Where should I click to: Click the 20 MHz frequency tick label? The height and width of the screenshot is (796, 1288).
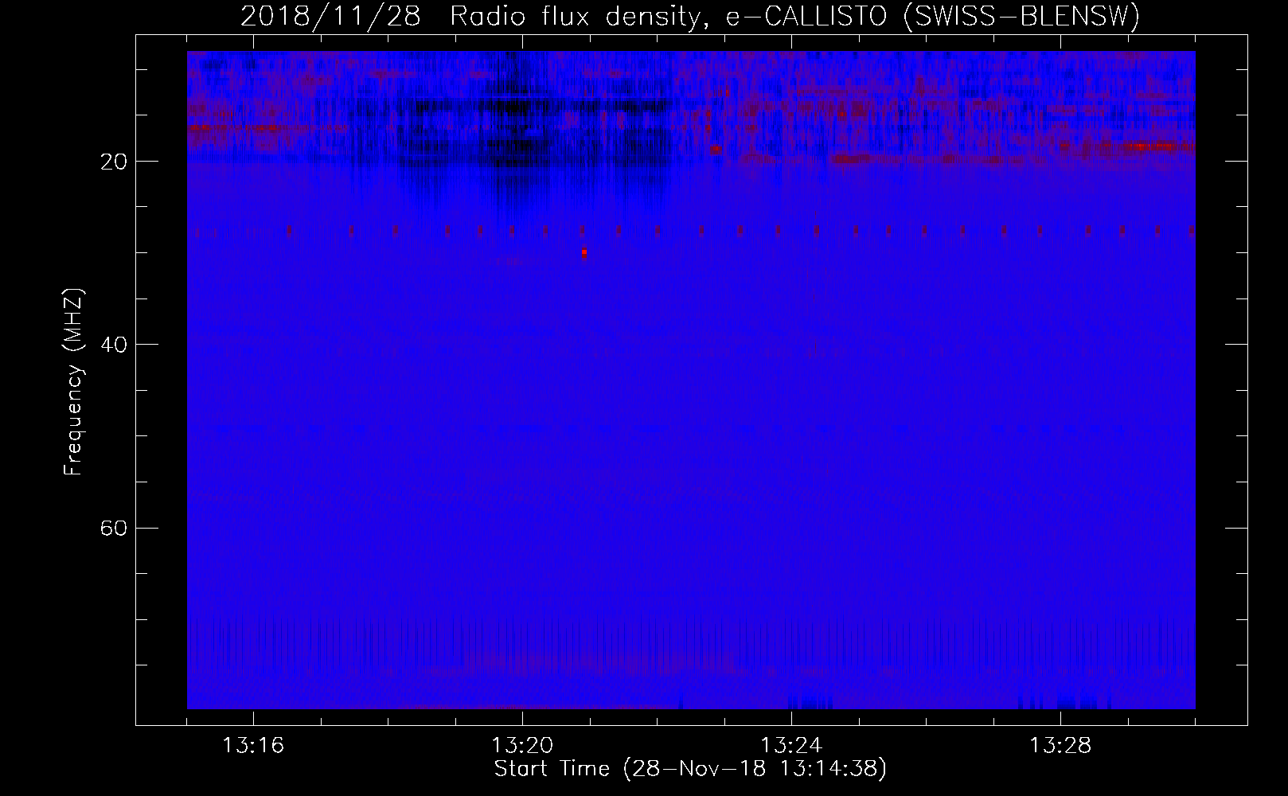[x=113, y=162]
